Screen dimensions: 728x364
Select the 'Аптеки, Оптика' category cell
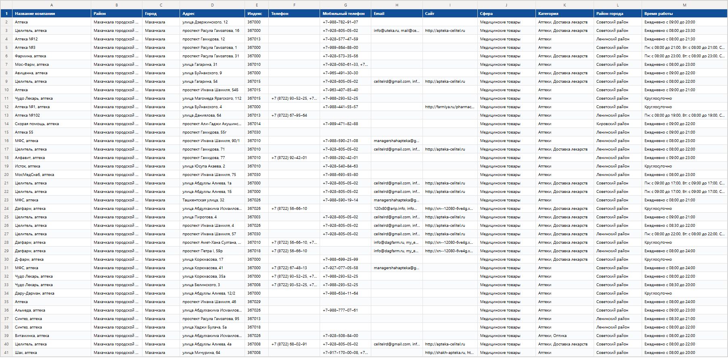565,336
